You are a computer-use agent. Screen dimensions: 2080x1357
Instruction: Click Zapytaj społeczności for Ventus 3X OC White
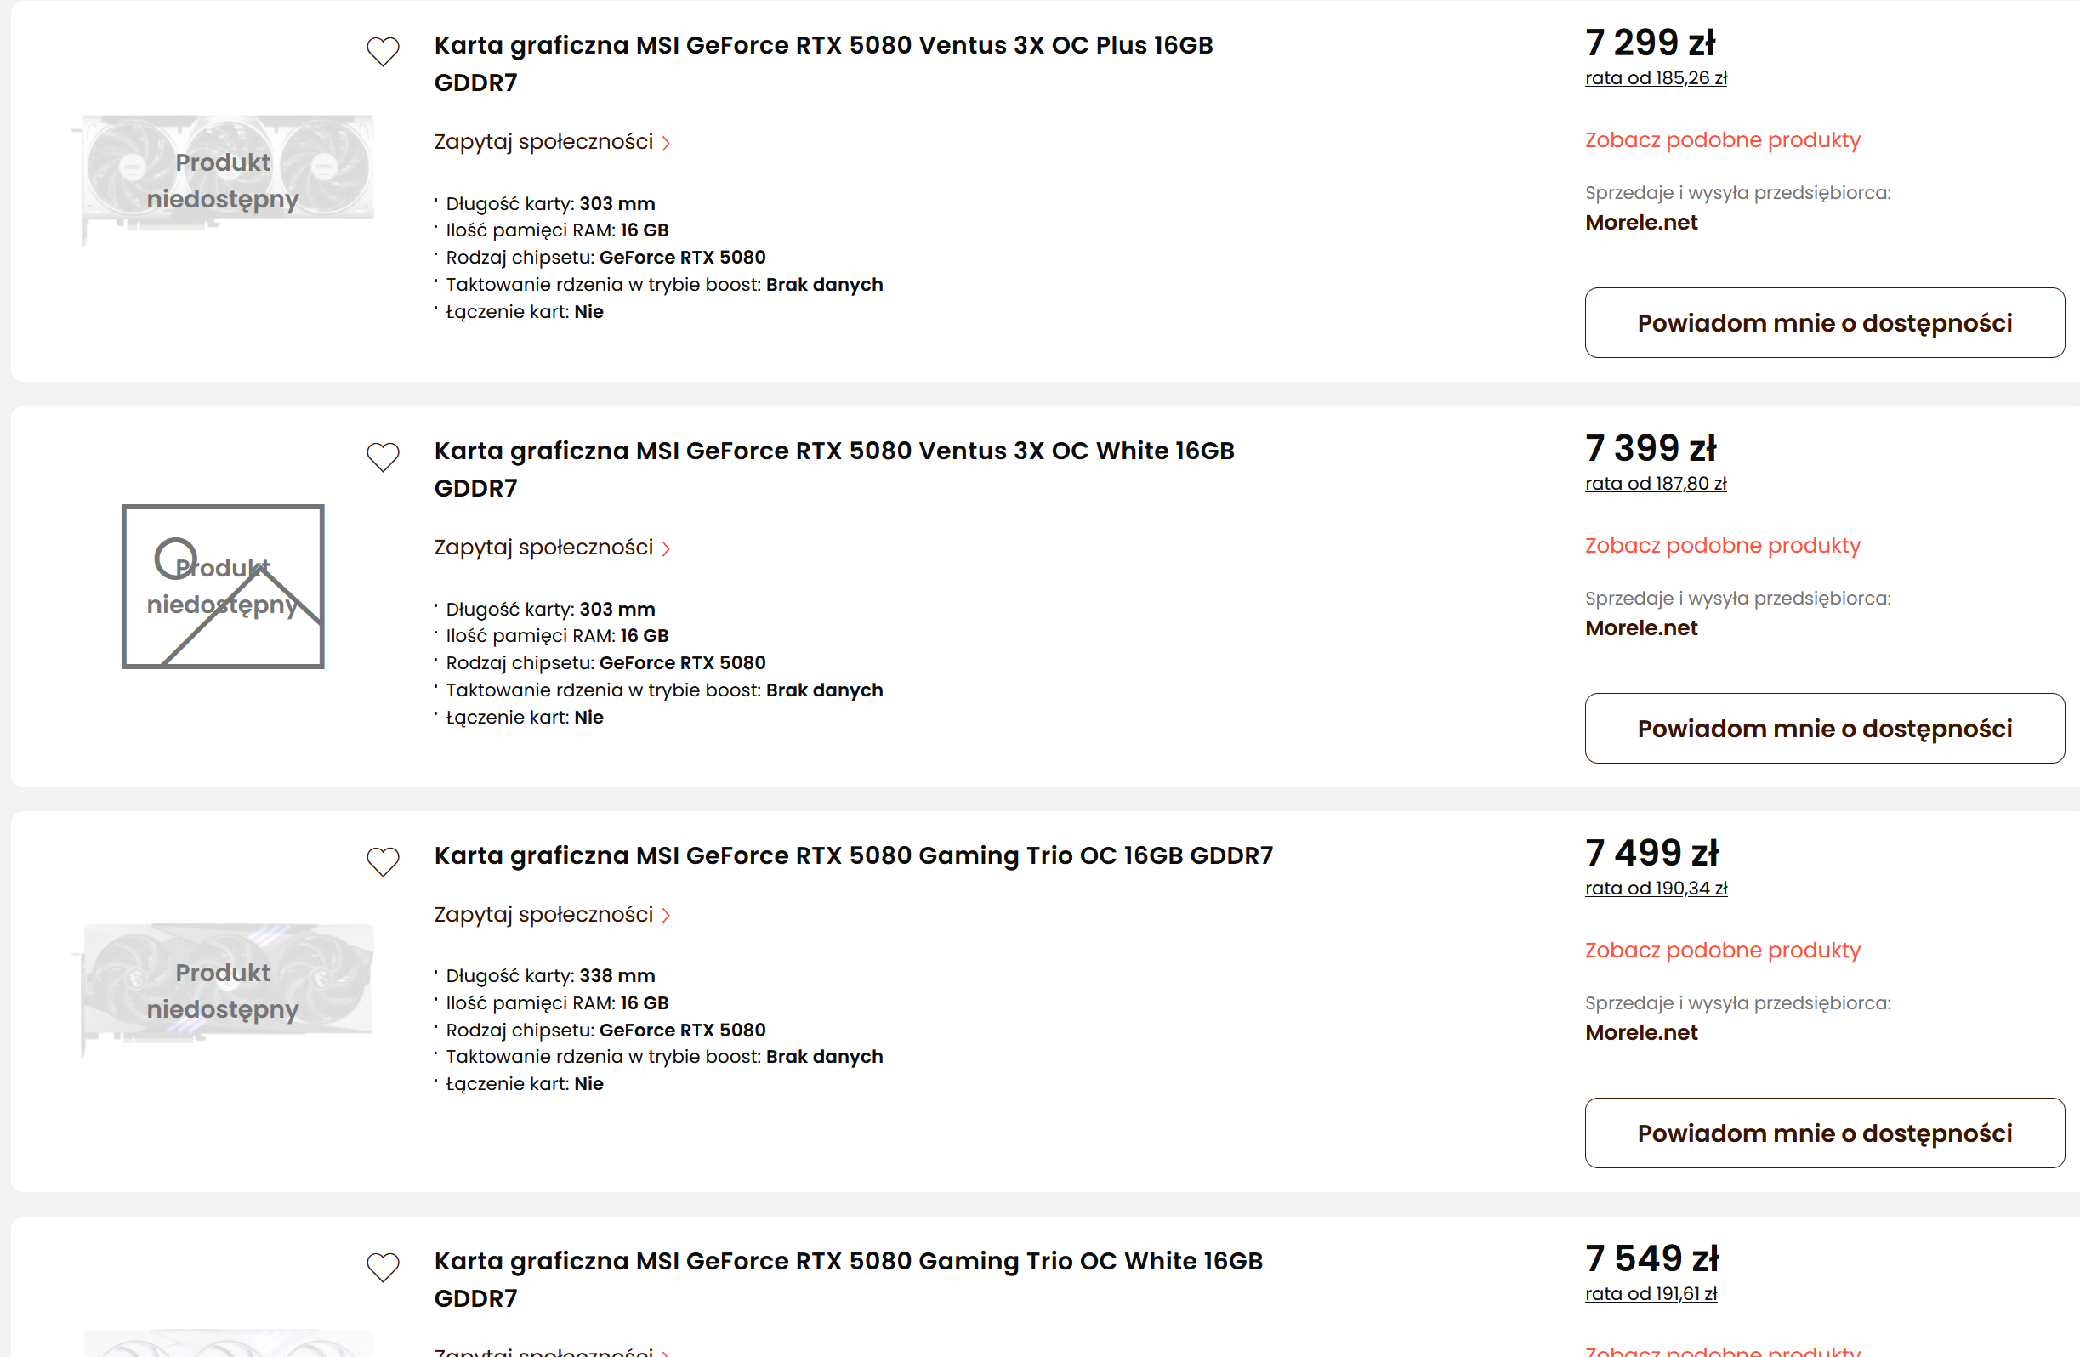coord(551,547)
